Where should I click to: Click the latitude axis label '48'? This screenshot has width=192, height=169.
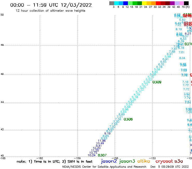2,45
